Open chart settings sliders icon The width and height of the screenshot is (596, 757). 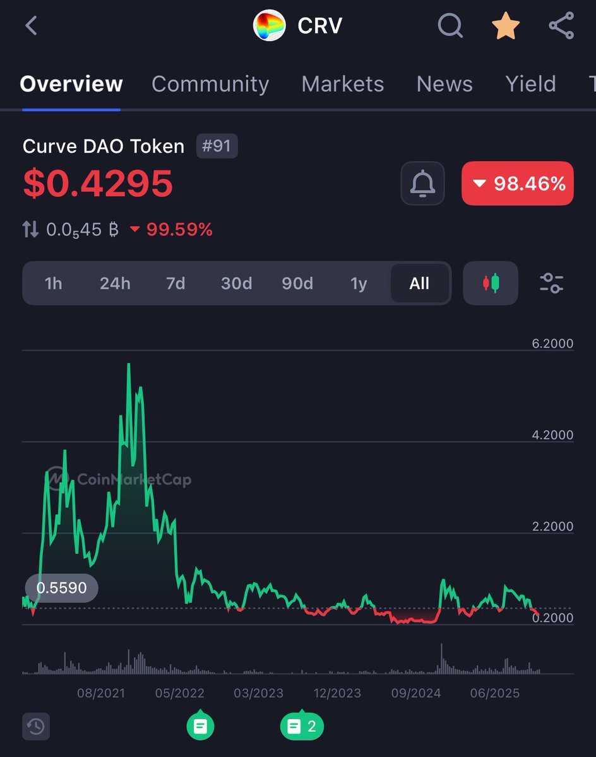(552, 283)
